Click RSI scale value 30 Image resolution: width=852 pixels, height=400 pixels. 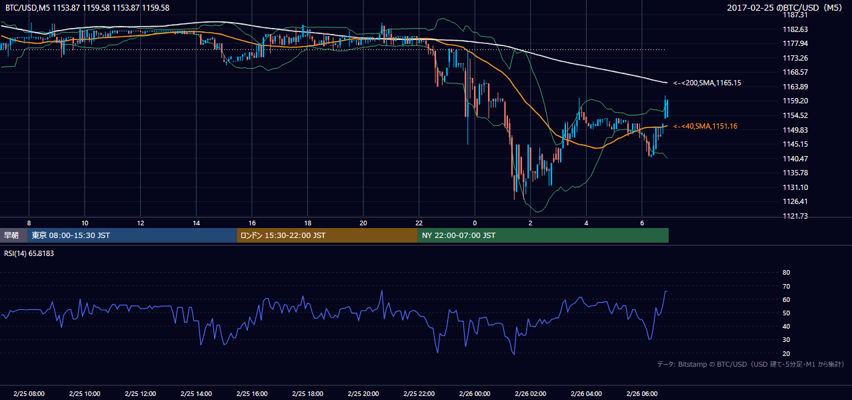pos(786,339)
